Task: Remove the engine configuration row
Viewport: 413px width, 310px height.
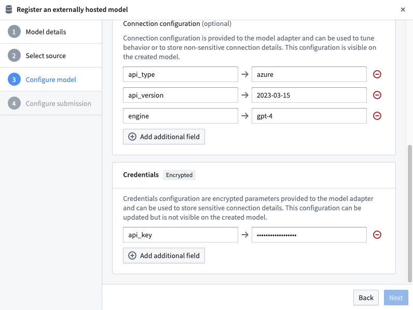Action: coord(377,116)
